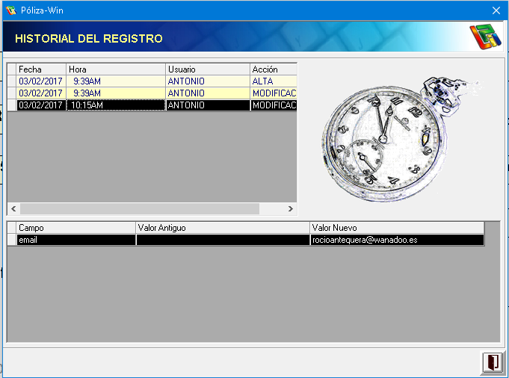Viewport: 509px width, 378px height.
Task: Click row selector of the email row
Action: (12, 240)
